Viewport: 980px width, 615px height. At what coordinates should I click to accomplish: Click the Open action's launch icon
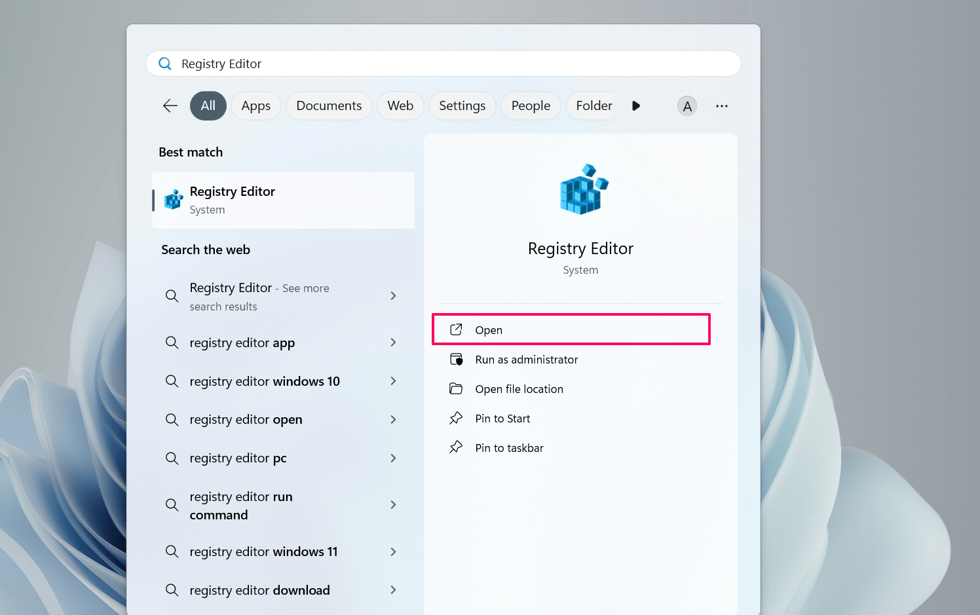[456, 329]
